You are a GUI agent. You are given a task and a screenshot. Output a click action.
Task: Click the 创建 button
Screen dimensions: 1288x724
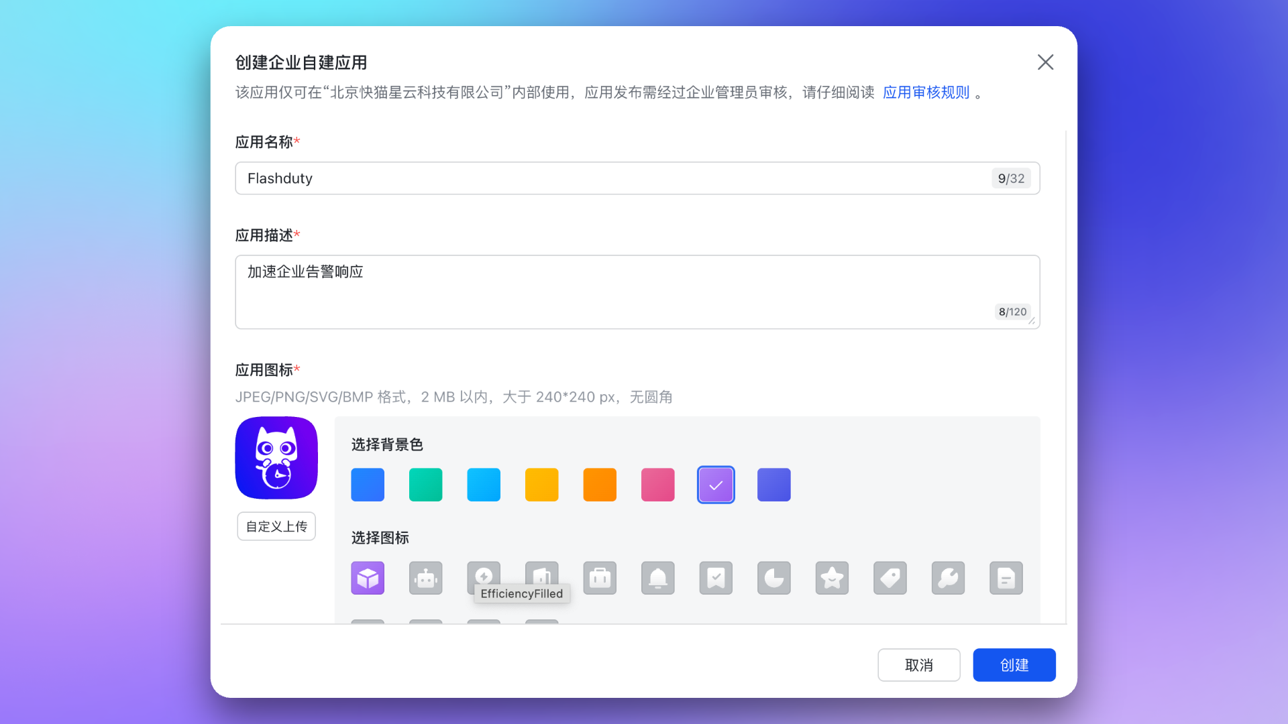pos(1014,665)
